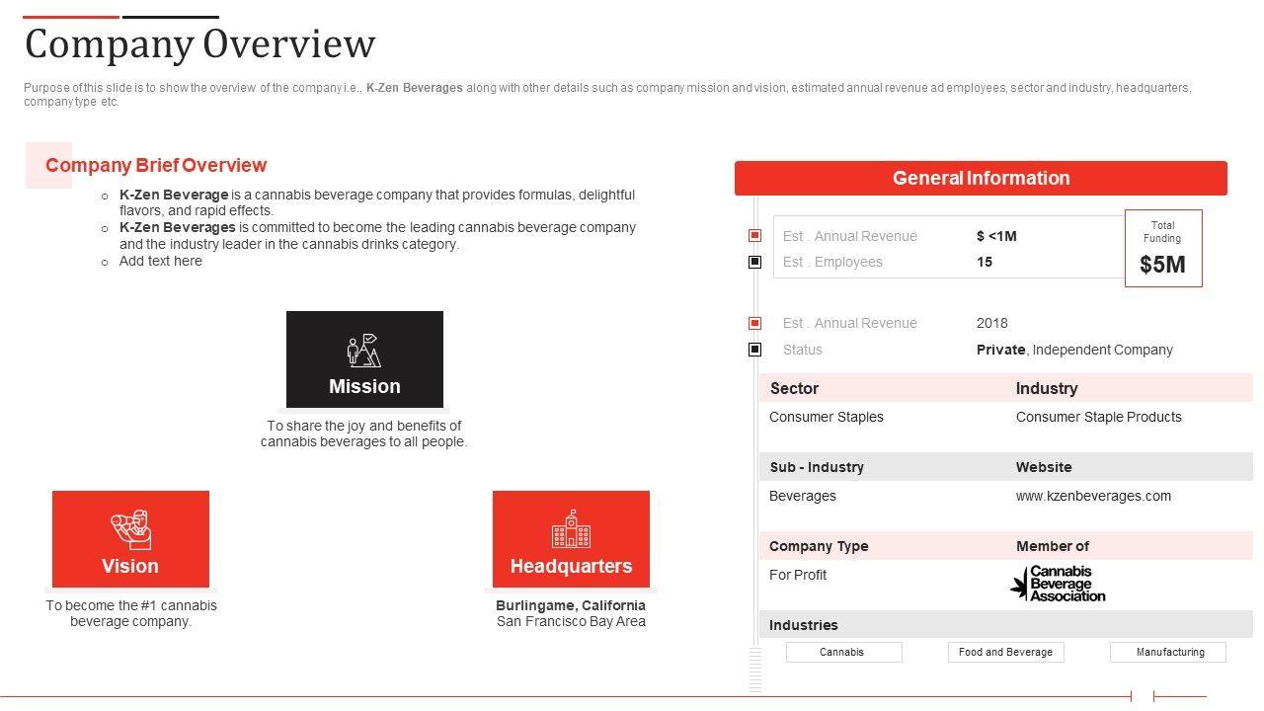The width and height of the screenshot is (1264, 711).
Task: Click the Mission card label
Action: 364,386
